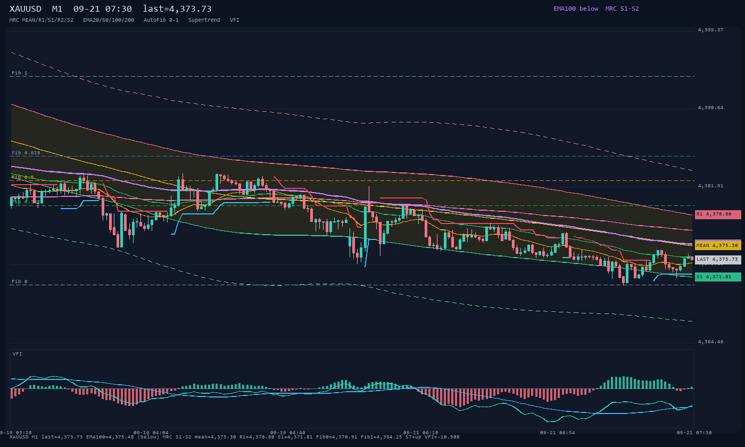Click the 4,364.46 price axis value
Screen dimensions: 745x447
(711, 342)
